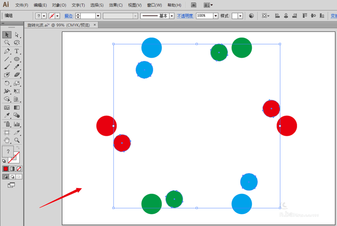
Task: Click the 描边 stroke panel link
Action: pyautogui.click(x=68, y=16)
